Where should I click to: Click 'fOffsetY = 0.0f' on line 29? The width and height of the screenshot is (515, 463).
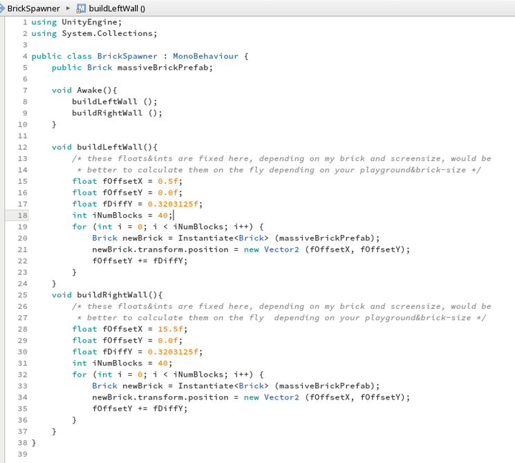pyautogui.click(x=140, y=341)
